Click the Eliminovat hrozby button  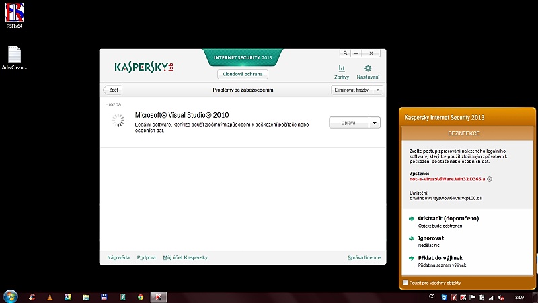click(352, 90)
